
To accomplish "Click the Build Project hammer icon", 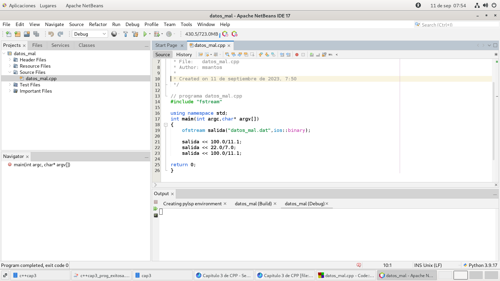I will coord(126,34).
